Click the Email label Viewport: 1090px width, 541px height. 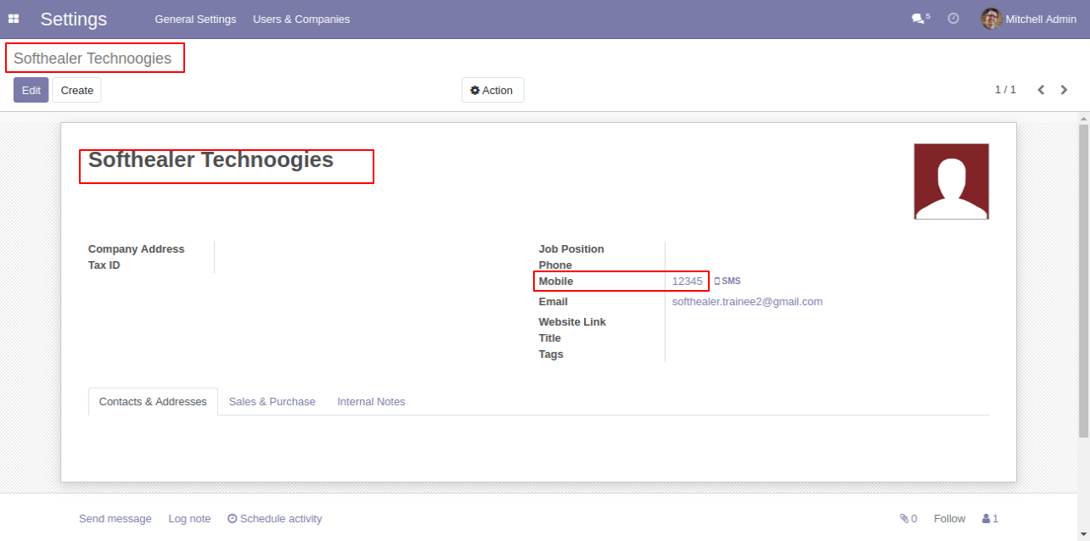pyautogui.click(x=553, y=302)
